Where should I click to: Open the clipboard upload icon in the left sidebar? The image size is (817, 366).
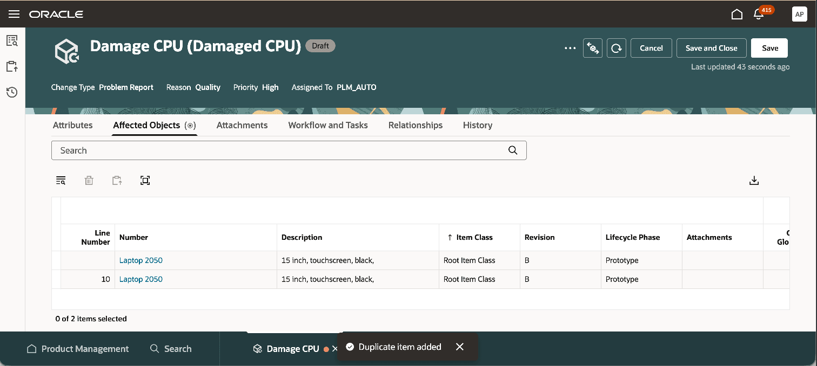[11, 66]
